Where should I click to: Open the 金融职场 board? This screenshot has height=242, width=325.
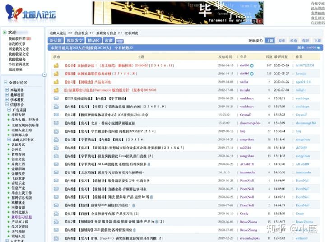18,168
